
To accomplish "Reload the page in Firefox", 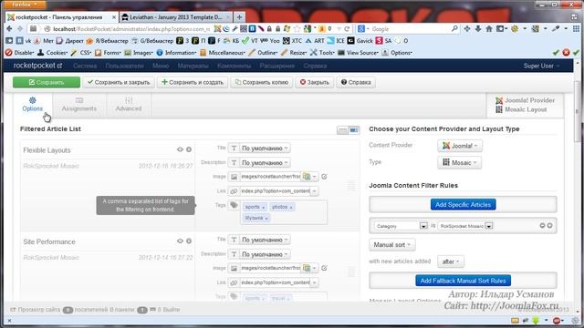I will tap(347, 28).
